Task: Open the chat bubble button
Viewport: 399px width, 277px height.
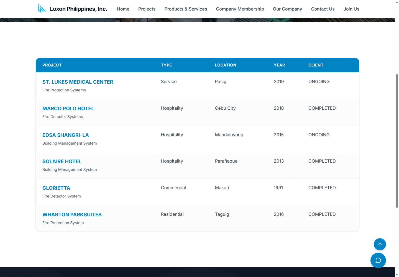Action: [378, 260]
